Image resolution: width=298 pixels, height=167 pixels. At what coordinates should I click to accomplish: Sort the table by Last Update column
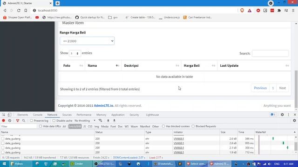pyautogui.click(x=254, y=65)
